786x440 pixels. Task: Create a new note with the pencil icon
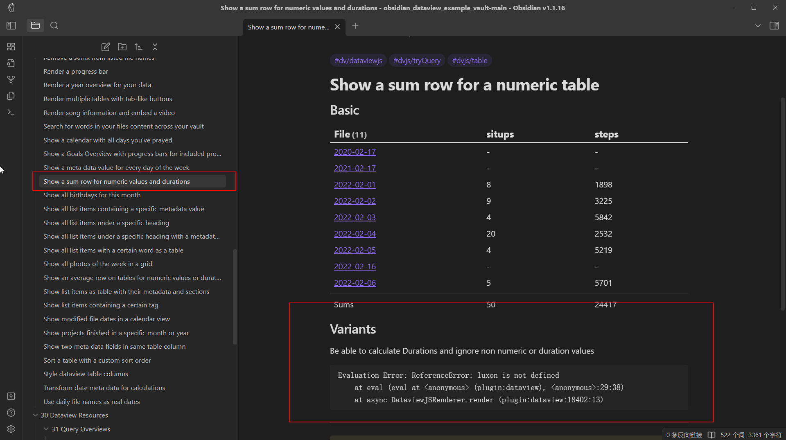pos(106,47)
